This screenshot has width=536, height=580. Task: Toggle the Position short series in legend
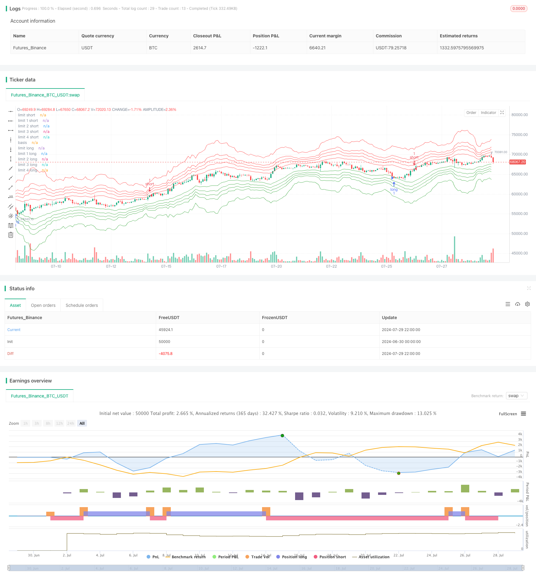coord(330,557)
